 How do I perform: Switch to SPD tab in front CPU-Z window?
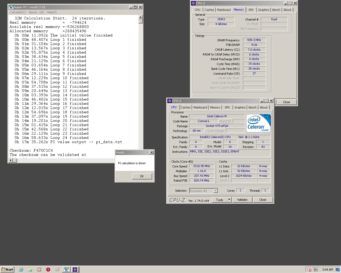click(227, 107)
